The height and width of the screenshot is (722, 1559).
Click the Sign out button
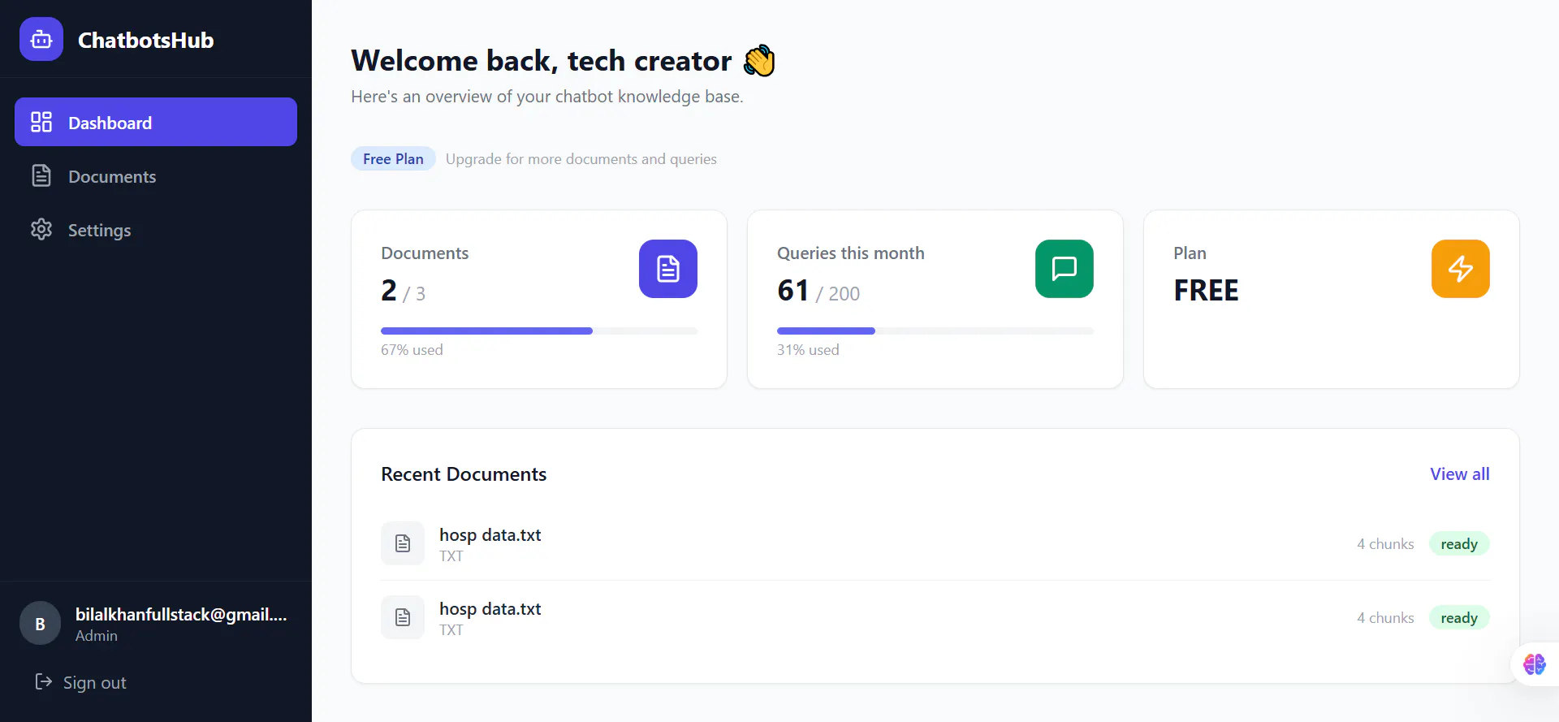tap(80, 682)
